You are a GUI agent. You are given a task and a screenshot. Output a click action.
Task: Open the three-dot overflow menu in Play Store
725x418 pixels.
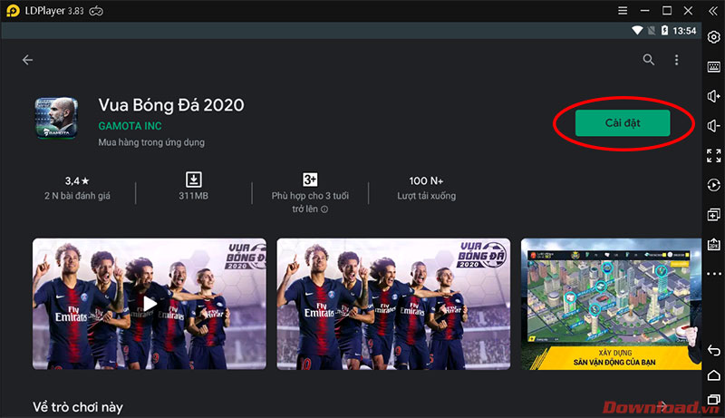click(x=676, y=60)
